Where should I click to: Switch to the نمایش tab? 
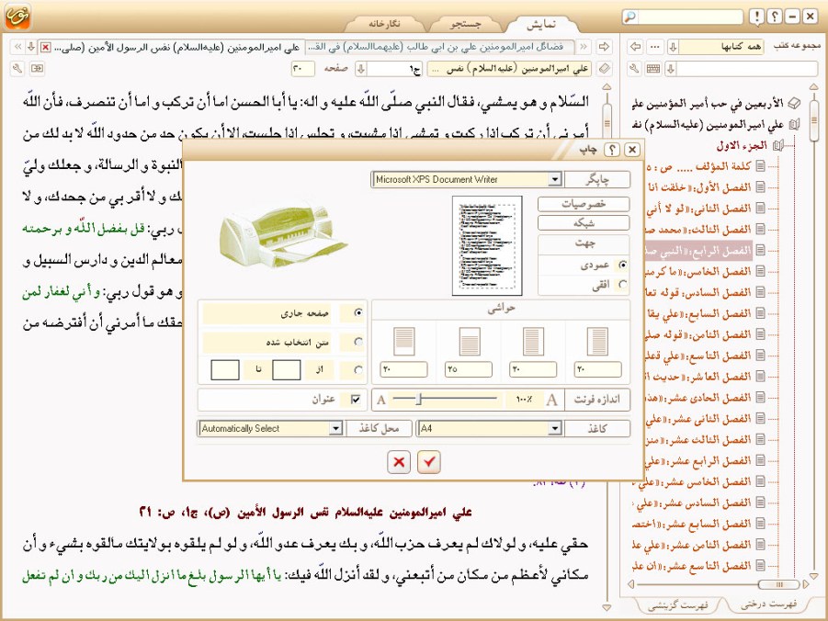point(541,24)
